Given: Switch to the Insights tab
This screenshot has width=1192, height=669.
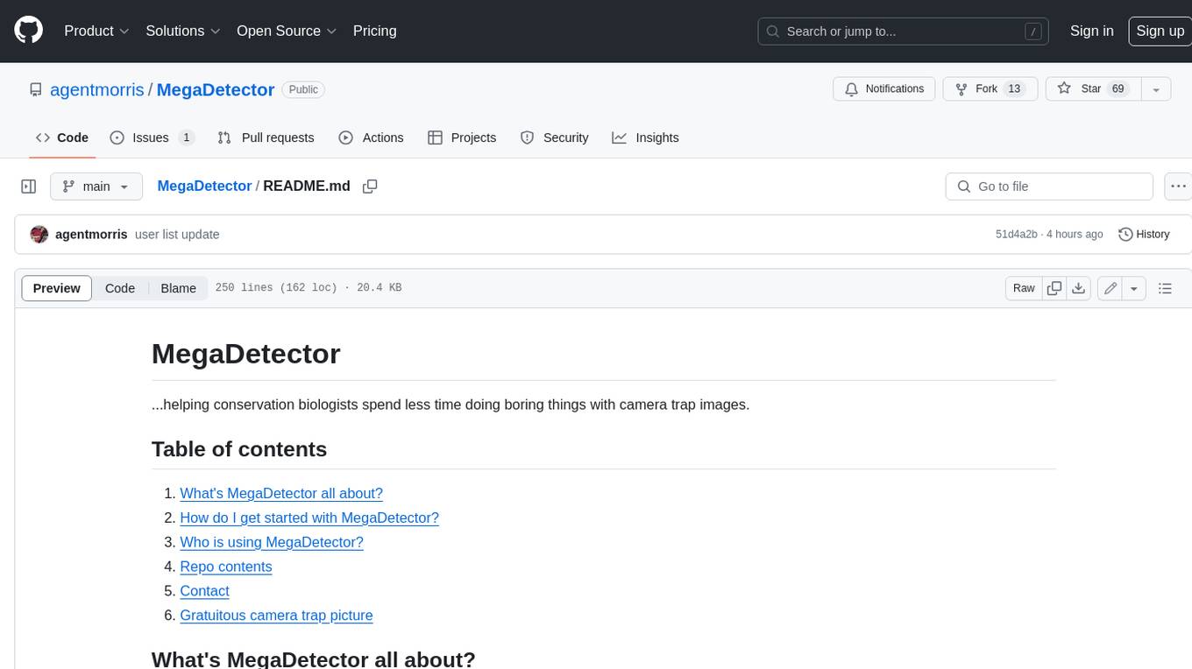Looking at the screenshot, I should tap(645, 137).
